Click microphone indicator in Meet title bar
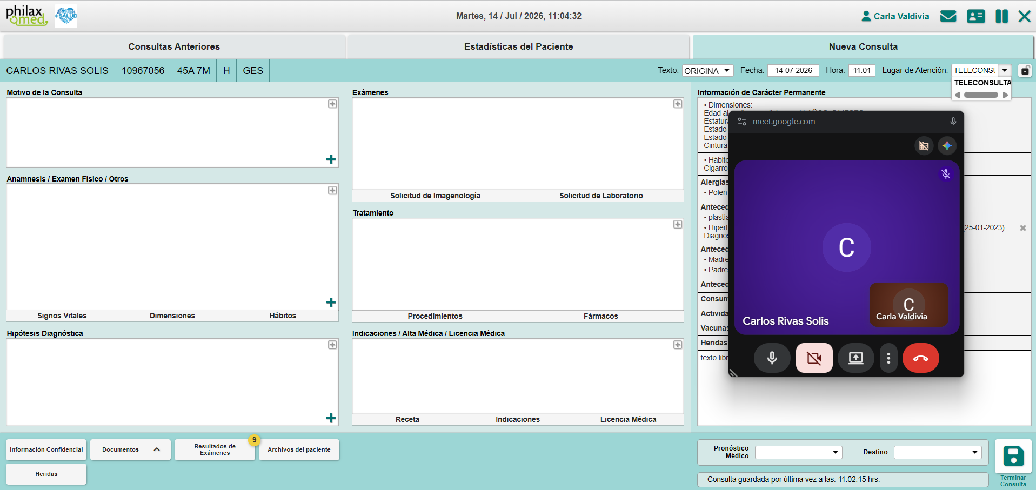The width and height of the screenshot is (1036, 490). [953, 122]
